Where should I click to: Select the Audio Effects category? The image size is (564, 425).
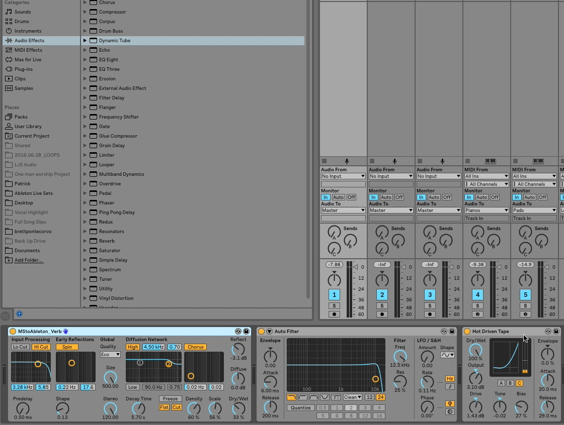tap(41, 41)
